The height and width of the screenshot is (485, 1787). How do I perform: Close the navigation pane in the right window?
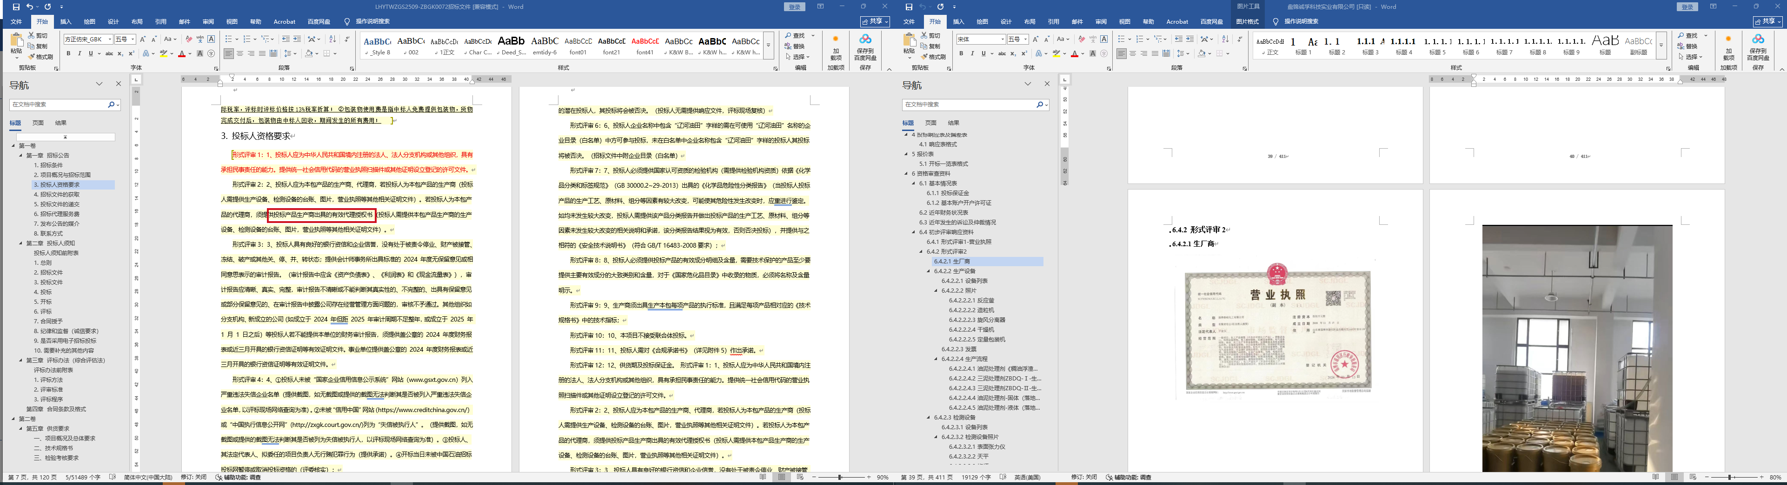point(1047,84)
